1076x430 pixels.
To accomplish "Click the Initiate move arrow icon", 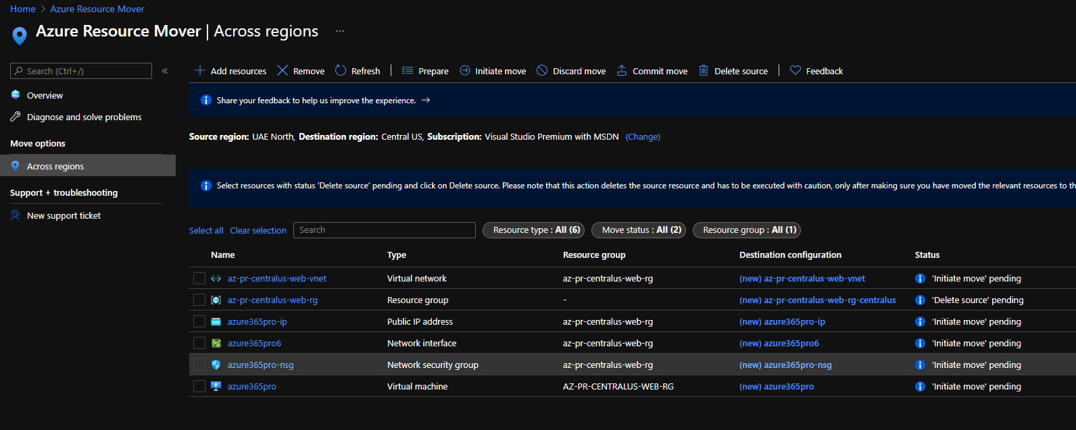I will click(x=465, y=70).
